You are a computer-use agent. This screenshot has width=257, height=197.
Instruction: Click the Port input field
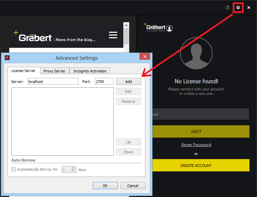104,81
